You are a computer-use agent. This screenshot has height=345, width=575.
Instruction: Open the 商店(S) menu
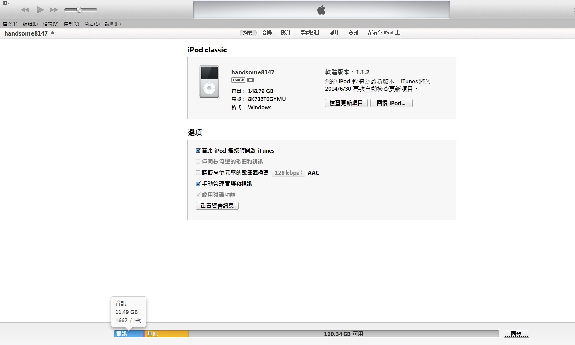click(92, 24)
